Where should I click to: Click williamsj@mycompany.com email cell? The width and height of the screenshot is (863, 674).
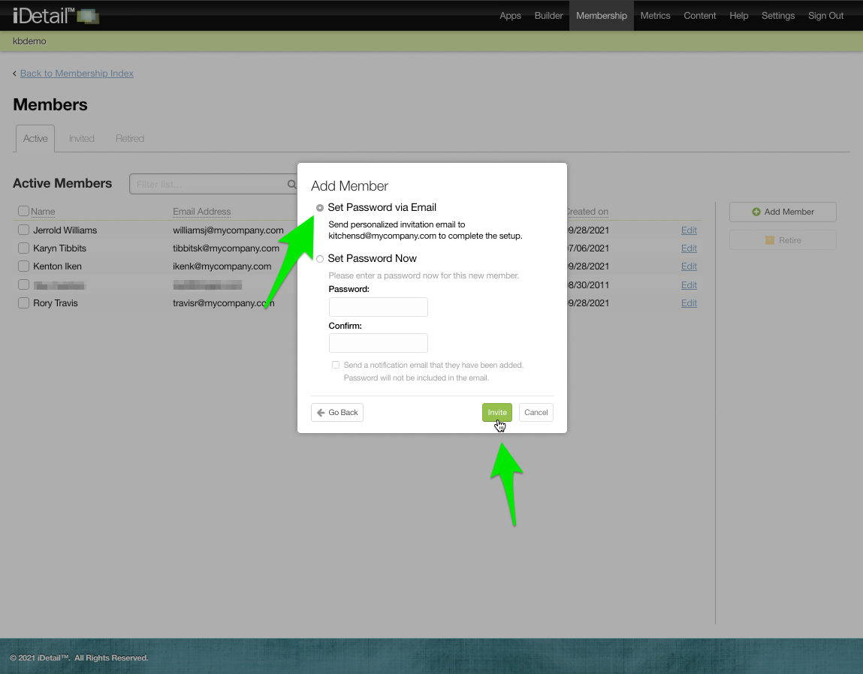228,230
